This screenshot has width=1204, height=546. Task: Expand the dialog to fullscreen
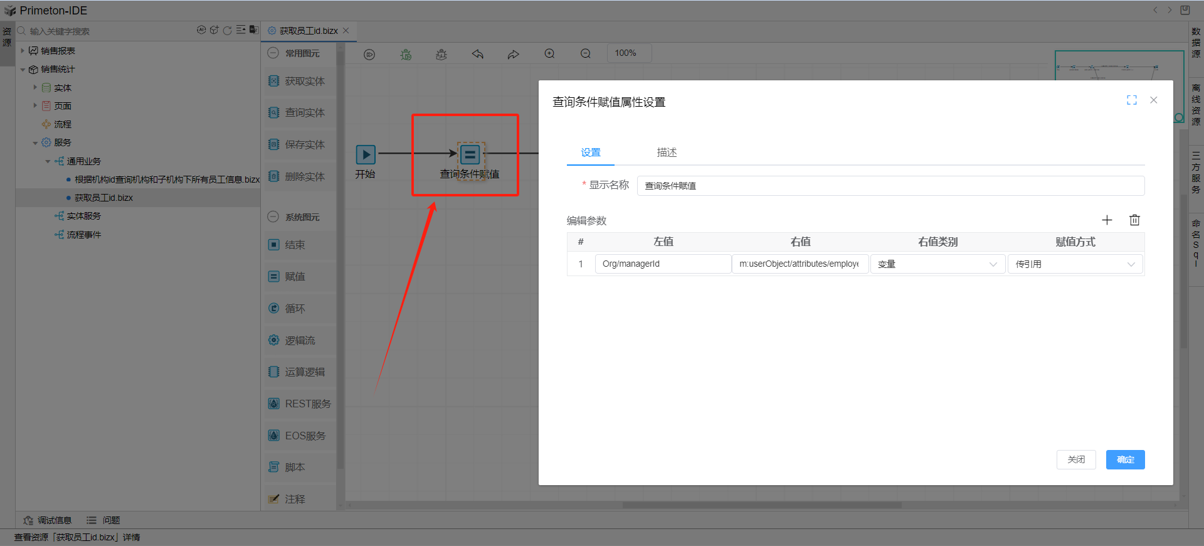pyautogui.click(x=1131, y=100)
